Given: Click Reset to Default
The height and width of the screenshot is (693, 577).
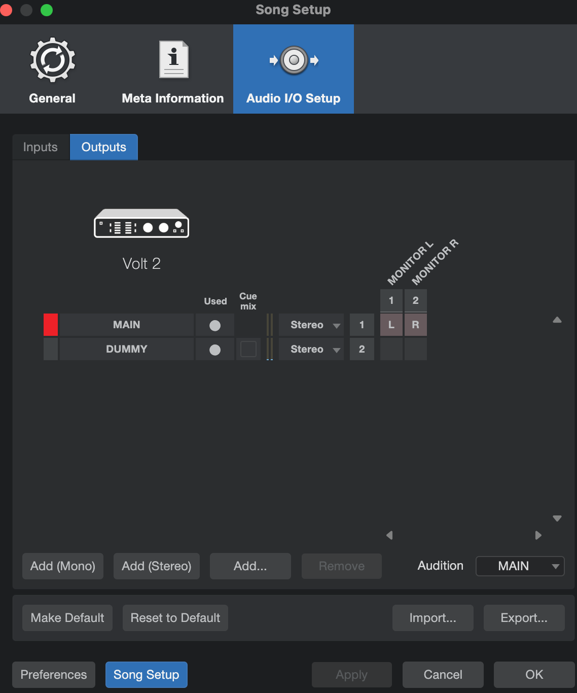Looking at the screenshot, I should pos(175,618).
